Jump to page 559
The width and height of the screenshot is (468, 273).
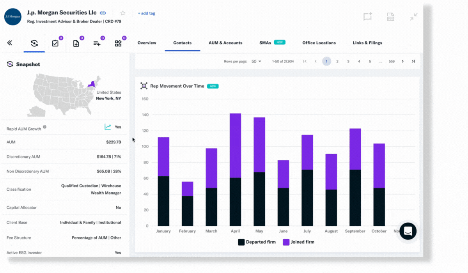(392, 61)
